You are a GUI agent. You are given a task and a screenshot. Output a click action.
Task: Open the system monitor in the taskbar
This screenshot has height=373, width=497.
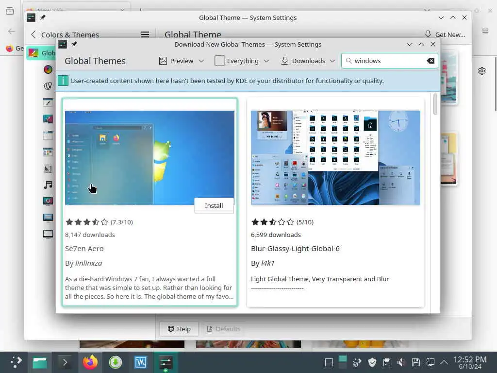140,362
